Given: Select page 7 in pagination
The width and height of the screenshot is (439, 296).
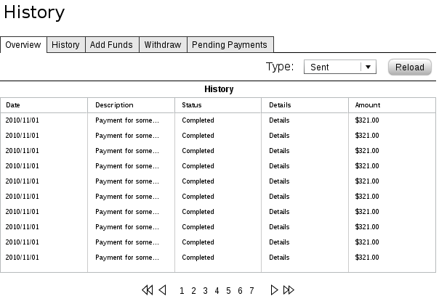Looking at the screenshot, I should 251,291.
